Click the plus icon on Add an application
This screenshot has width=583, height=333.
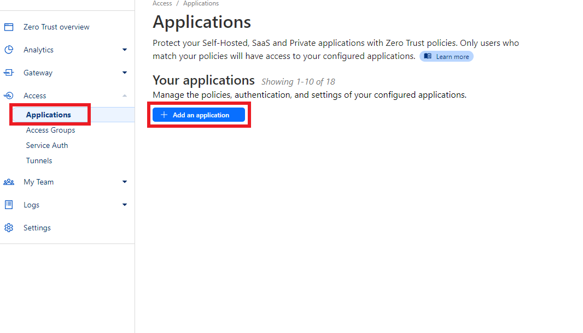(x=164, y=115)
